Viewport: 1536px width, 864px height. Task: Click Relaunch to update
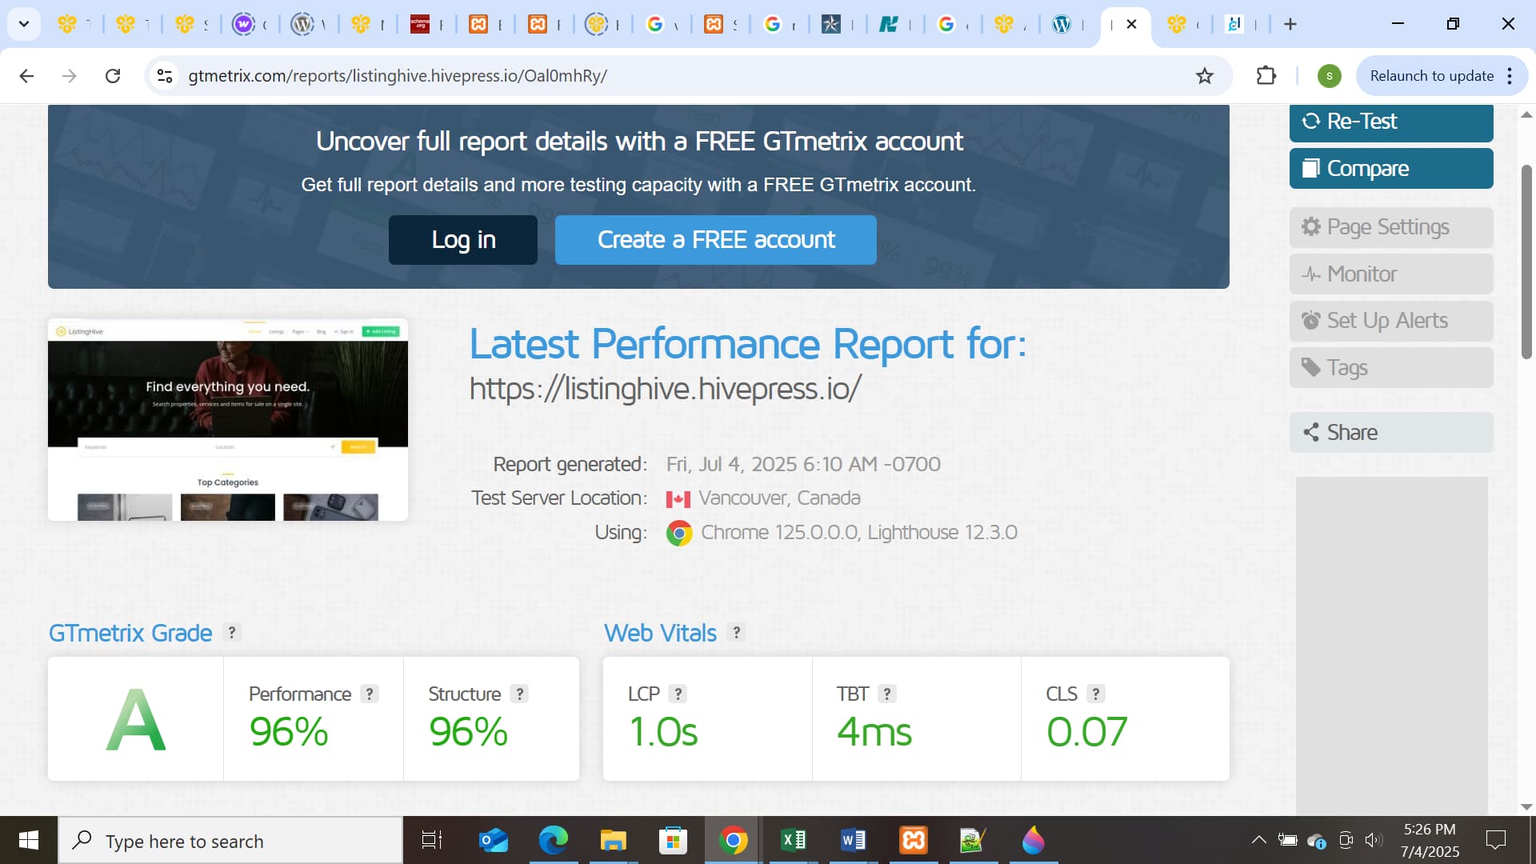click(1431, 76)
